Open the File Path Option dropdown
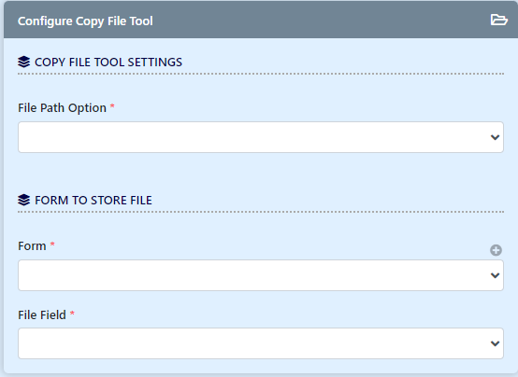This screenshot has width=518, height=377. pos(261,137)
